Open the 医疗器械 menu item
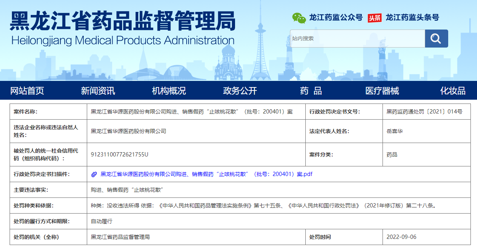The height and width of the screenshot is (250, 477). [382, 91]
